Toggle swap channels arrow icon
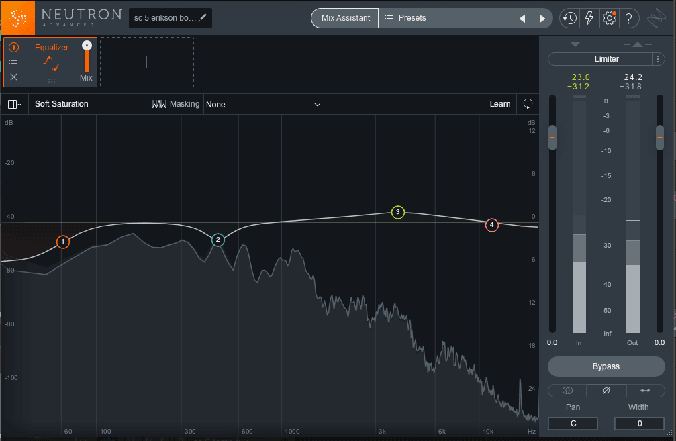The width and height of the screenshot is (676, 441). click(645, 390)
